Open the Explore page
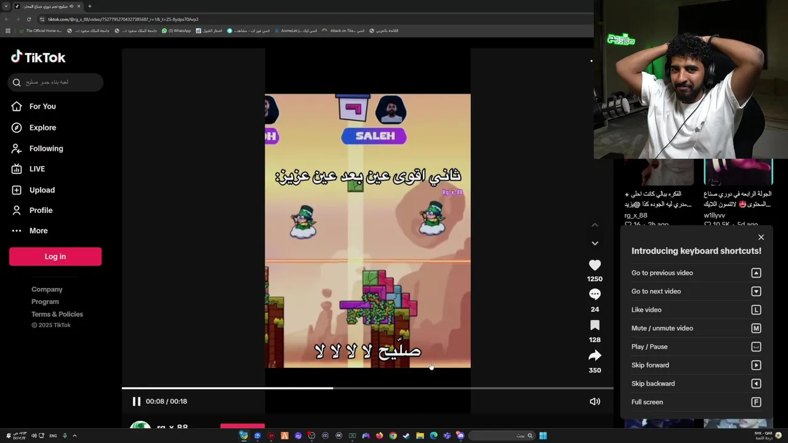The image size is (788, 443). click(34, 127)
